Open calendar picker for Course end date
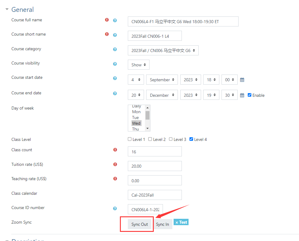This screenshot has width=299, height=241. (242, 95)
